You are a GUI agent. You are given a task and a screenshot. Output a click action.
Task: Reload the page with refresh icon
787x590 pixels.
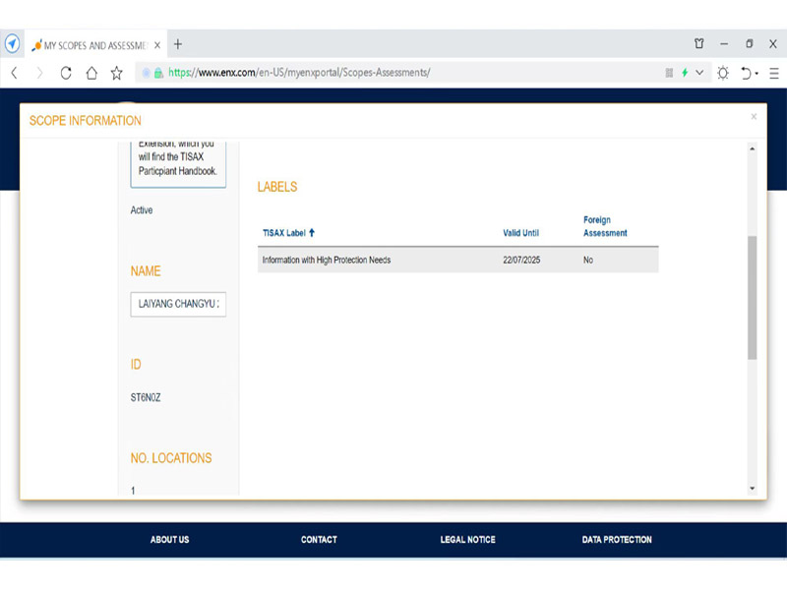tap(66, 73)
